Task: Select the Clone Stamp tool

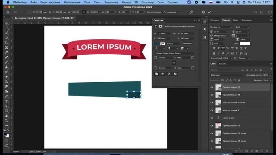Action: coord(6,67)
